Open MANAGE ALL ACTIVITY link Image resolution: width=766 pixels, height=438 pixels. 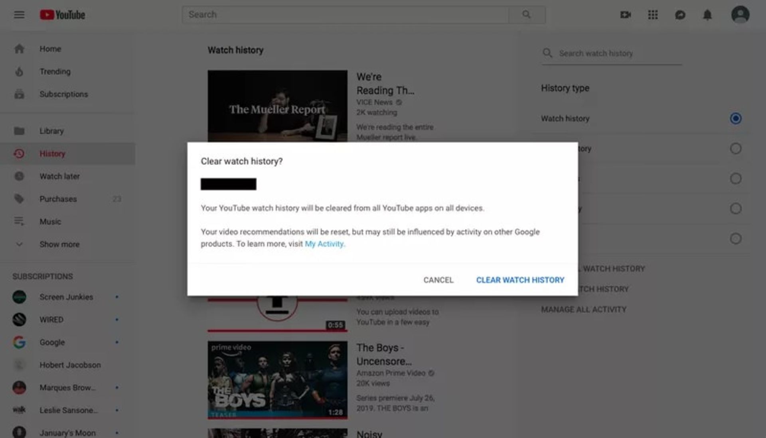[583, 309]
